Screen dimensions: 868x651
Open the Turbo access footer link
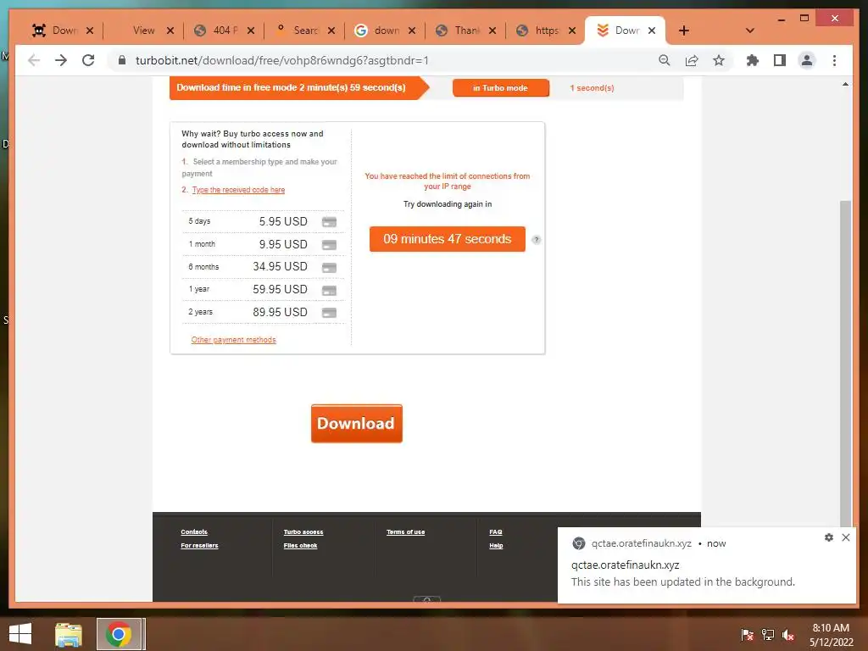(x=303, y=532)
